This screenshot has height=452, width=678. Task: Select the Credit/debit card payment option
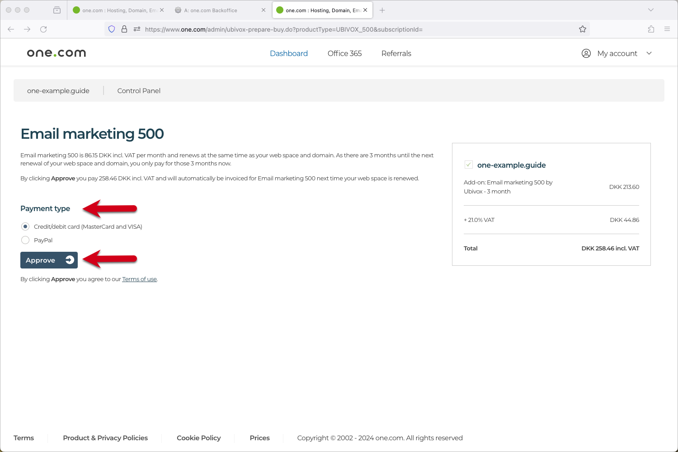pos(25,226)
